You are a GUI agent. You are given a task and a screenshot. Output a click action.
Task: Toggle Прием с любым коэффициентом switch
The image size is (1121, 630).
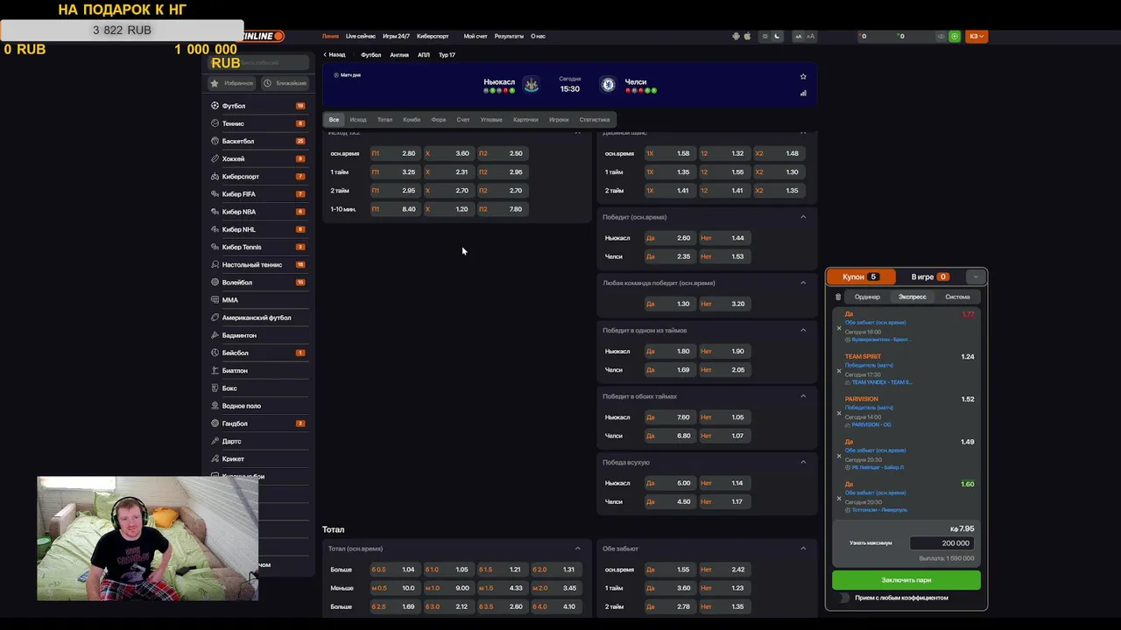[845, 598]
